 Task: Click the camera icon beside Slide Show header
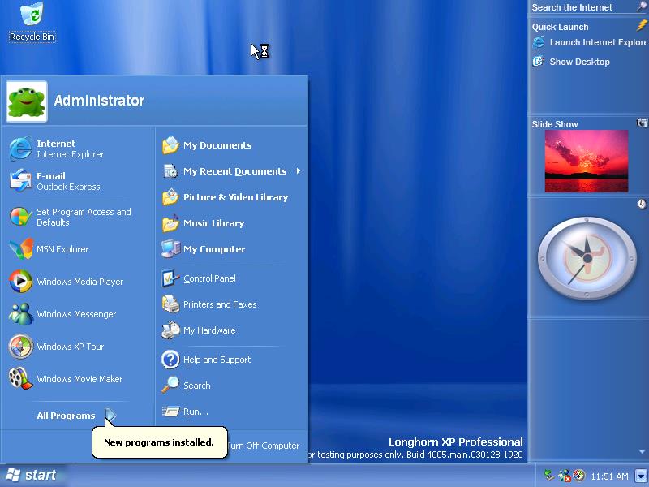[x=642, y=123]
